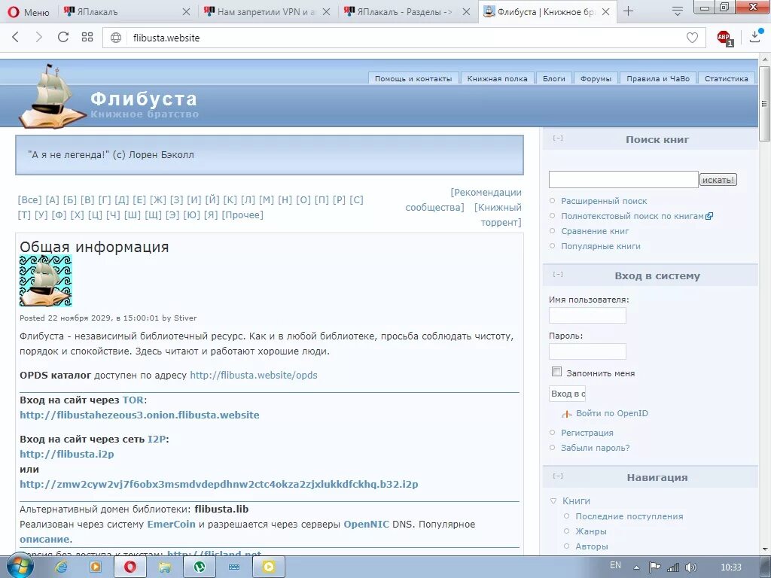Collapse the 'Поиск книг' block
The height and width of the screenshot is (578, 771).
(558, 138)
